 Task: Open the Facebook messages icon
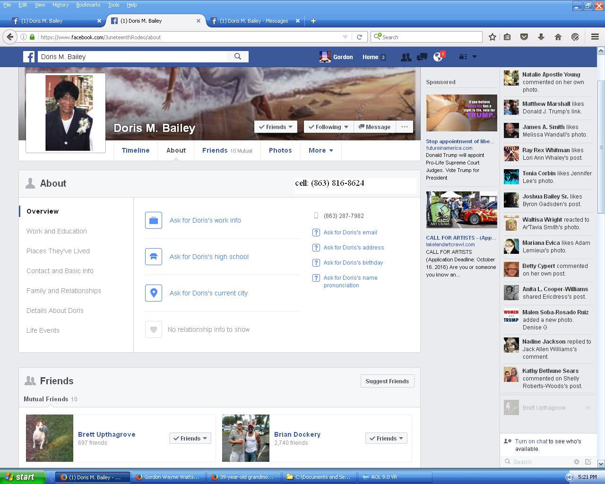(x=422, y=57)
